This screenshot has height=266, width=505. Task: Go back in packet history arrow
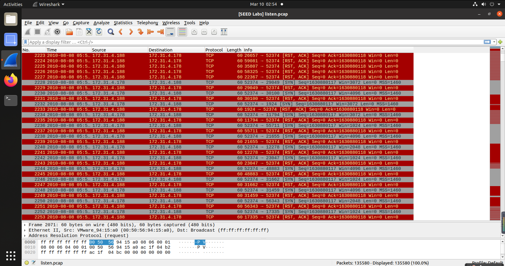pos(121,32)
